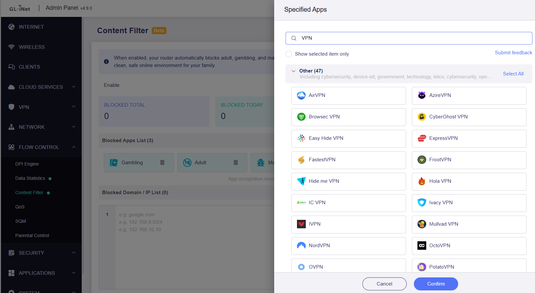Click the VPN search input field

tap(409, 38)
